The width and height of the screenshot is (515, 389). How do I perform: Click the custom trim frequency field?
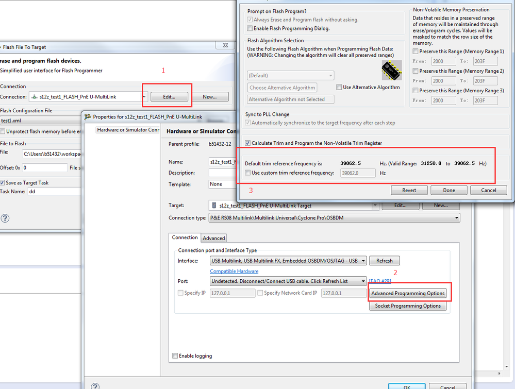pyautogui.click(x=358, y=173)
